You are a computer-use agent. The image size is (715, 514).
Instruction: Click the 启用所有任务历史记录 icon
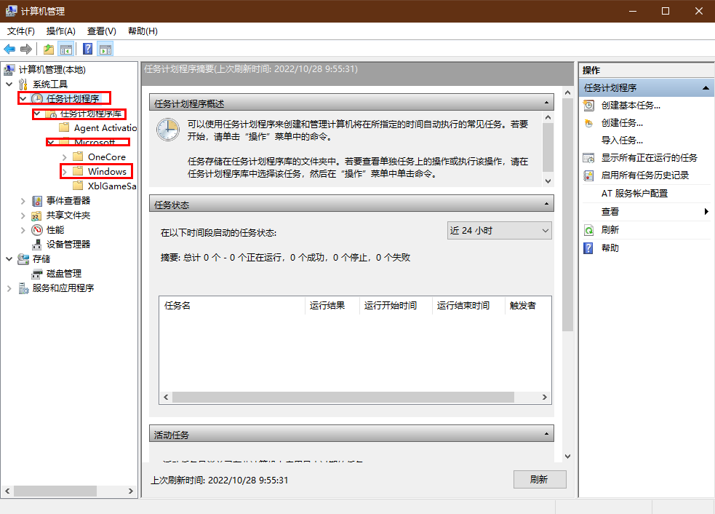[x=588, y=175]
